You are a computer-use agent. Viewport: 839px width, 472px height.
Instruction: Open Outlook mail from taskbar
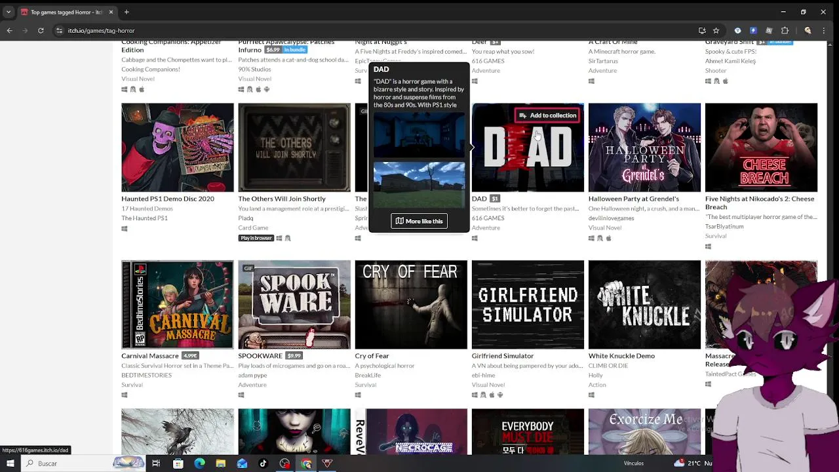(242, 463)
